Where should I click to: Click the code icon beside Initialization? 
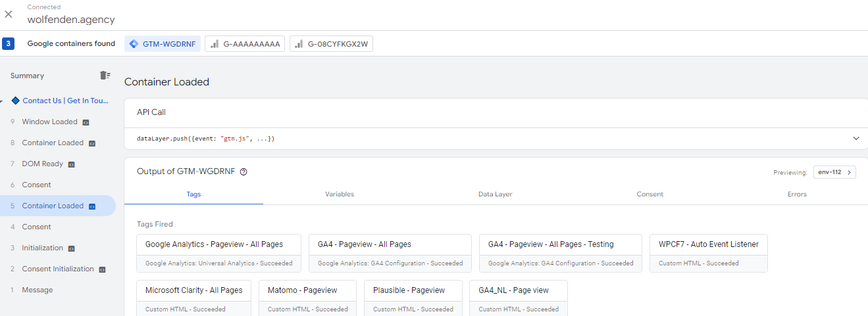71,248
